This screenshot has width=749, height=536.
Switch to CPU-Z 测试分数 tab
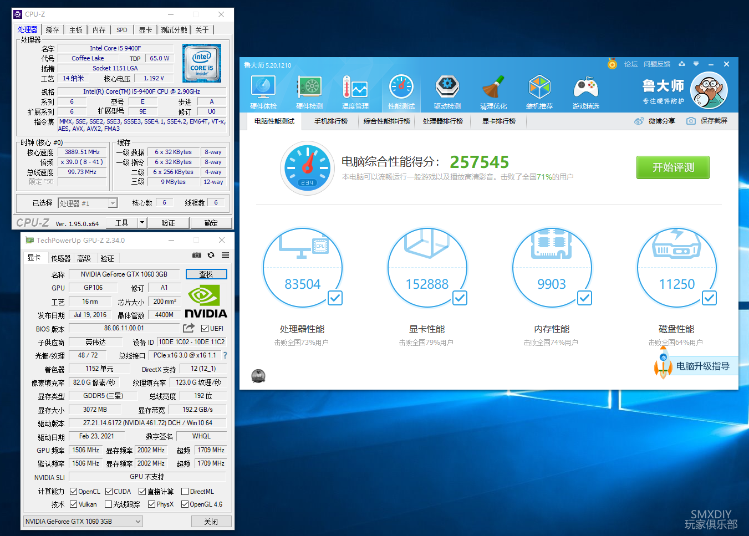[x=174, y=30]
